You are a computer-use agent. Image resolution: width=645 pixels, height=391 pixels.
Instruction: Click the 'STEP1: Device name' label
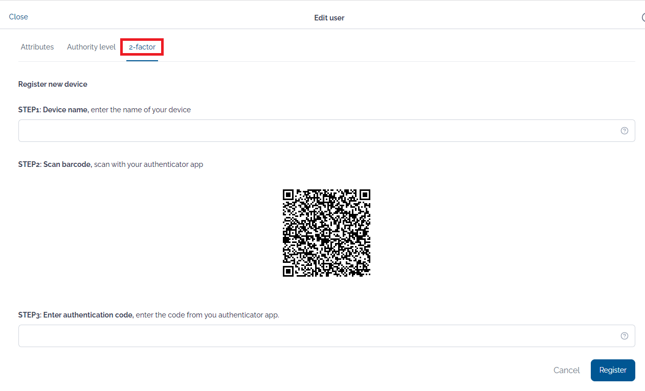tap(53, 110)
